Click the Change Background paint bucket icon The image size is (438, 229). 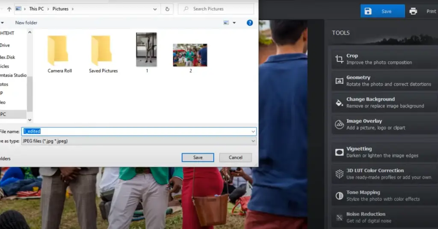(339, 103)
